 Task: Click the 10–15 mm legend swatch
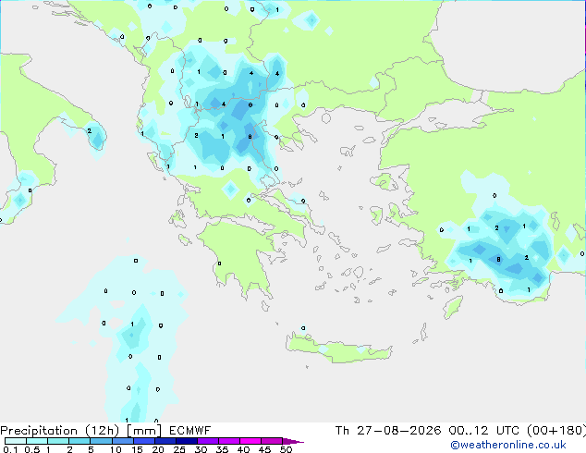click(x=123, y=441)
